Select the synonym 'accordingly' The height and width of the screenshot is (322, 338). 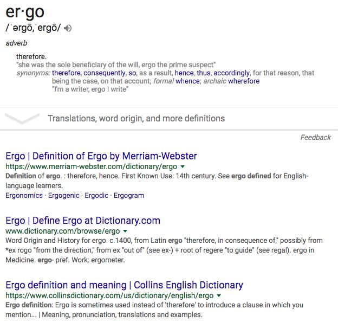[231, 73]
